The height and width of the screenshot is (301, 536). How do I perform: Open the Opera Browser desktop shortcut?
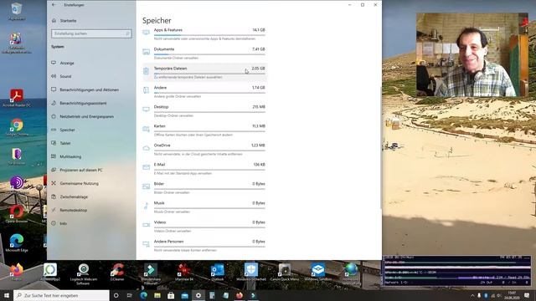point(17,214)
